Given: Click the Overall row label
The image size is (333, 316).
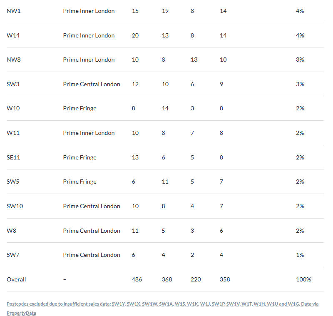Looking at the screenshot, I should (16, 279).
